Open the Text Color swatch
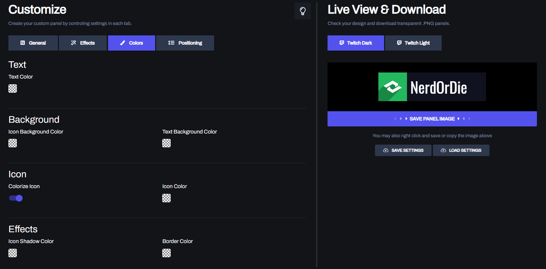 pos(12,88)
